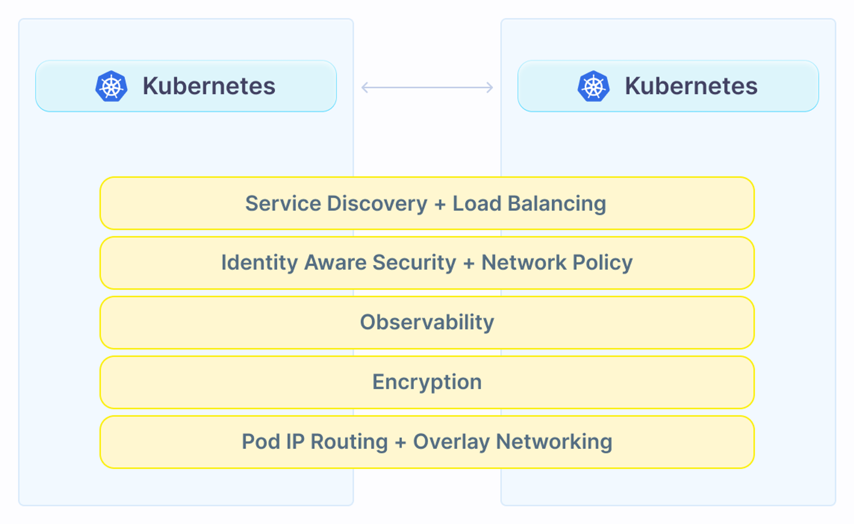This screenshot has width=854, height=524.
Task: Click the right arrowhead of the connector
Action: [x=490, y=87]
